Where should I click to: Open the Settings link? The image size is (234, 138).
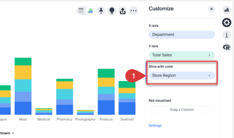coord(155,126)
